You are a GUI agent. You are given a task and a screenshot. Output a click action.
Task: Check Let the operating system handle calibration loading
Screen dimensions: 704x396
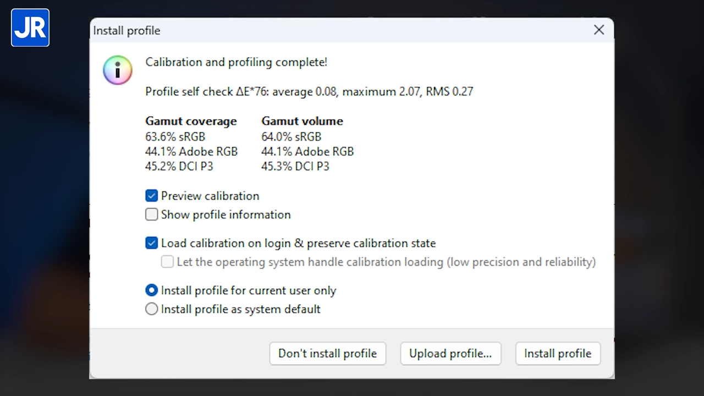[x=167, y=262]
